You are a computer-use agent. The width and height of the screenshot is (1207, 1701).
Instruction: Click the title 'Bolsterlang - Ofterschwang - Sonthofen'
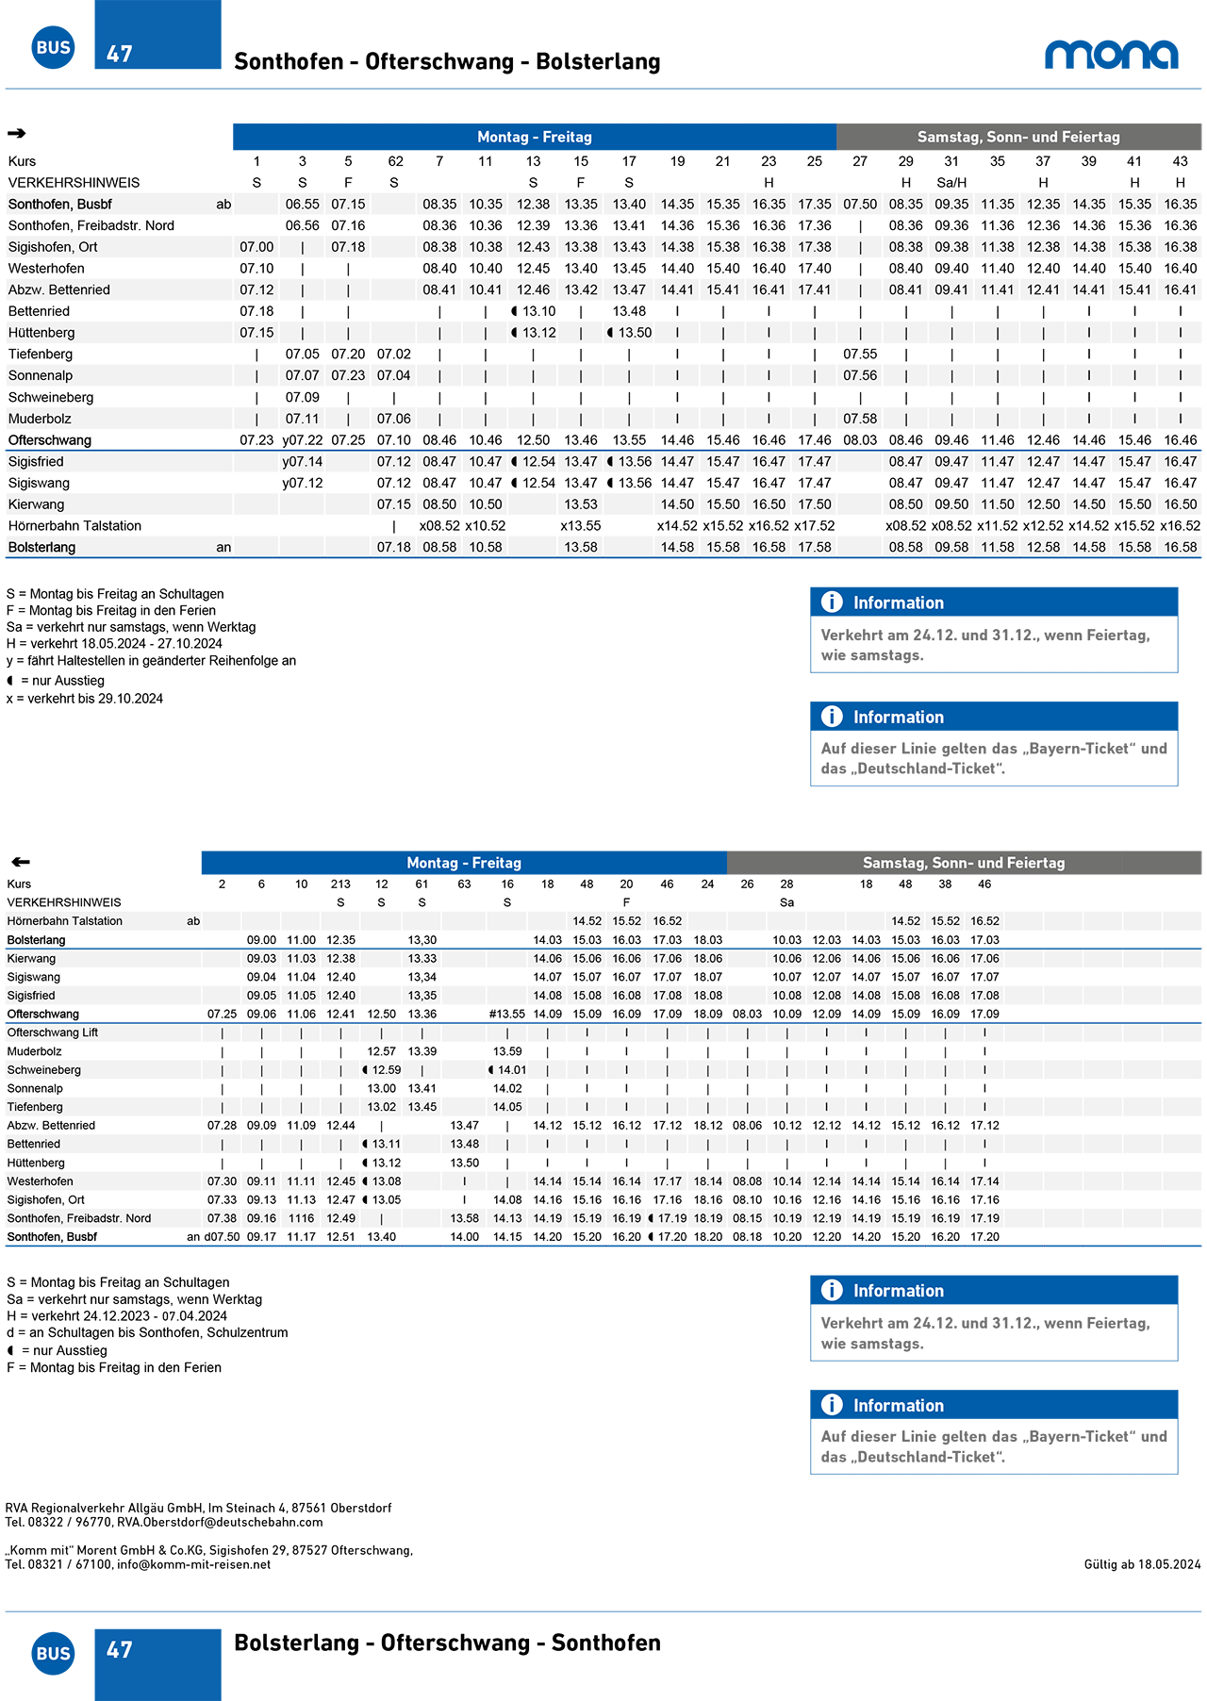[x=447, y=1643]
